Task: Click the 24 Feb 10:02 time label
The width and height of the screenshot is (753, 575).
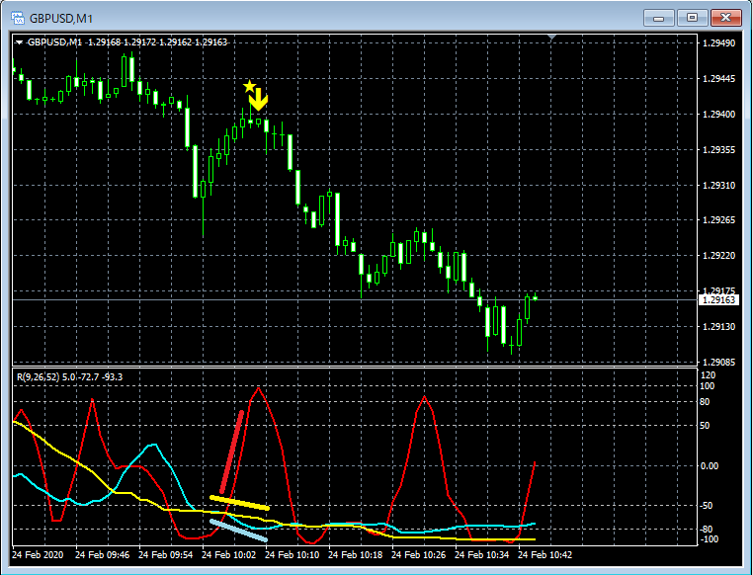Action: coord(229,555)
